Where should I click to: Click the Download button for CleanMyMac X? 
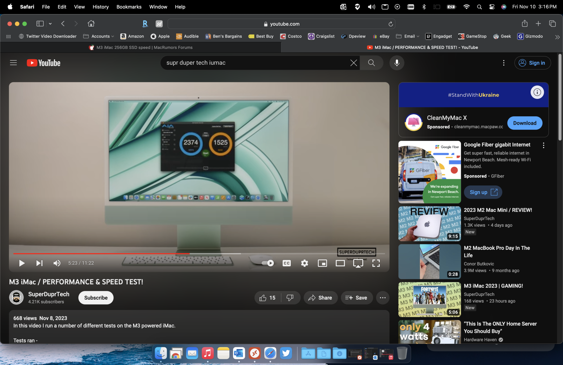(x=524, y=123)
